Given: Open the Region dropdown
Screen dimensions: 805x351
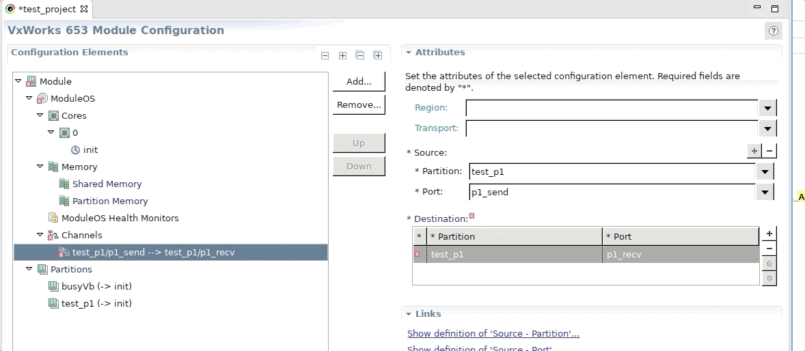Looking at the screenshot, I should coord(767,109).
